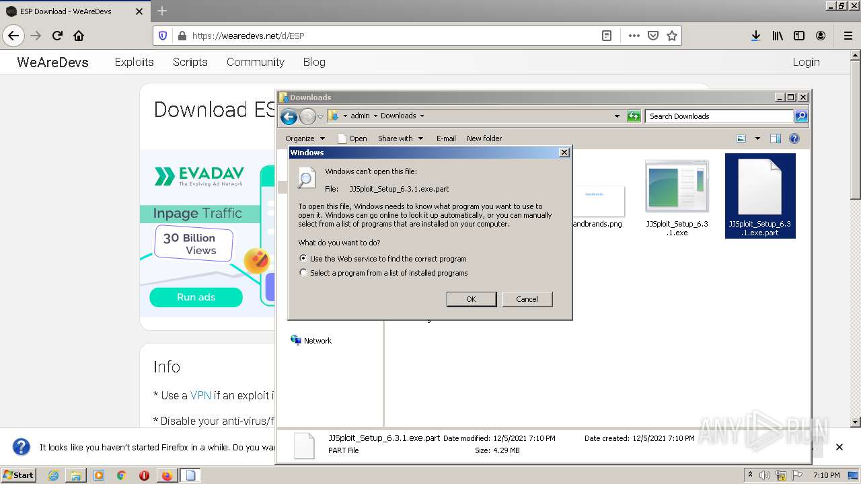This screenshot has width=861, height=484.
Task: Launch Chrome from taskbar
Action: tap(121, 475)
